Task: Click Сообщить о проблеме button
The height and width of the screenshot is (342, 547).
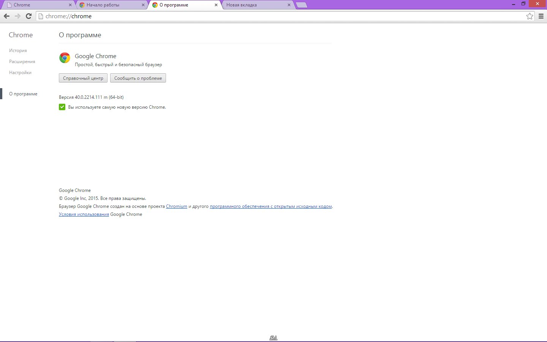Action: click(x=138, y=78)
